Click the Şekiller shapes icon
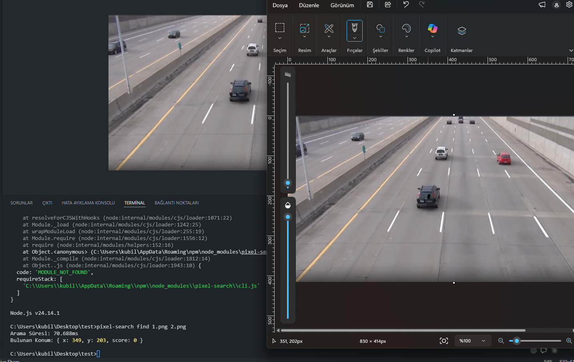This screenshot has width=574, height=362. [381, 28]
